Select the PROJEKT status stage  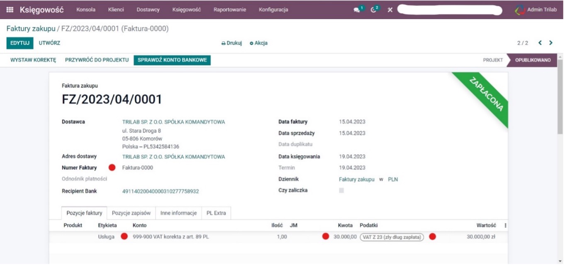[493, 60]
